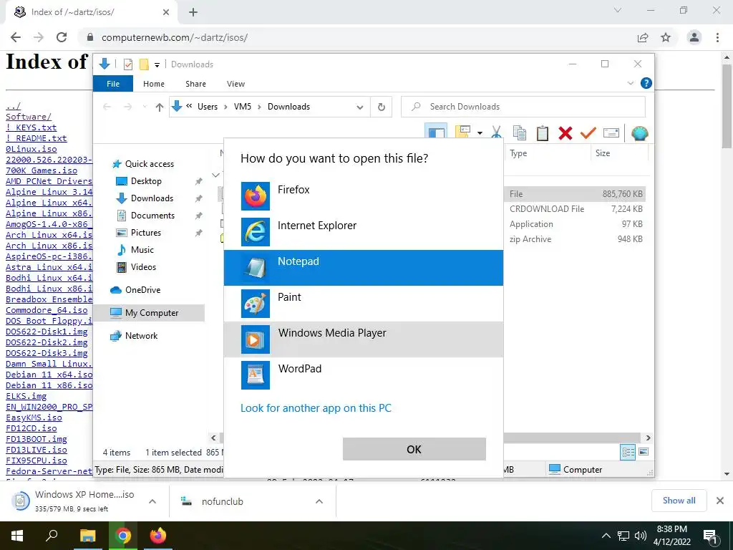Screen dimensions: 733x550
Task: Open a new Chrome tab
Action: coord(193,12)
